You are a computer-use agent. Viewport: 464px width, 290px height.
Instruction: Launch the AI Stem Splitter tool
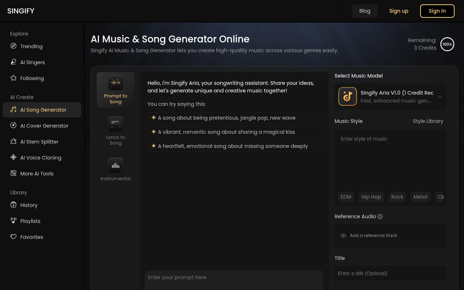tap(39, 141)
